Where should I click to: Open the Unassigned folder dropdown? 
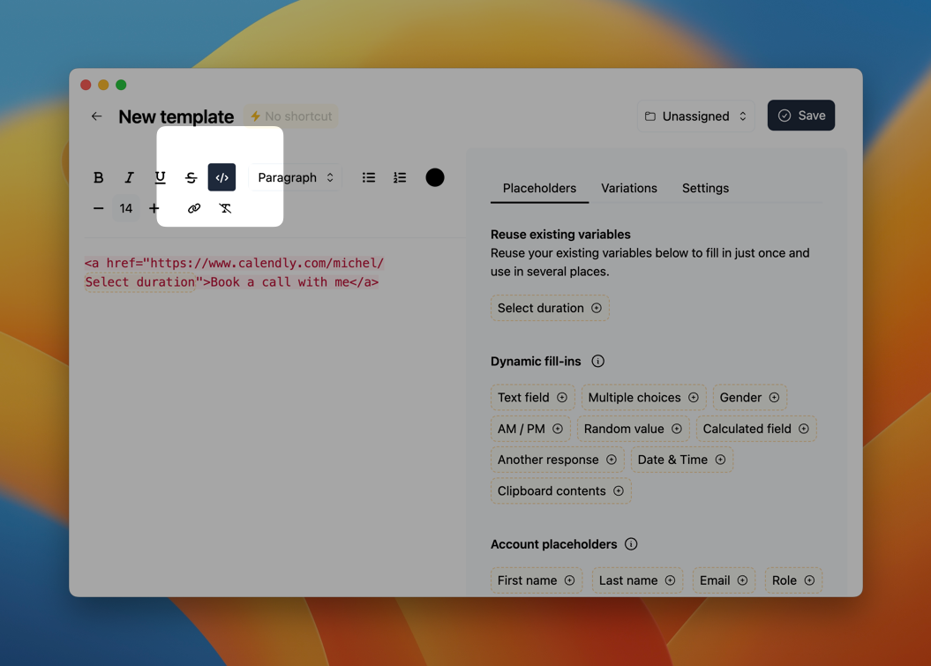[695, 116]
